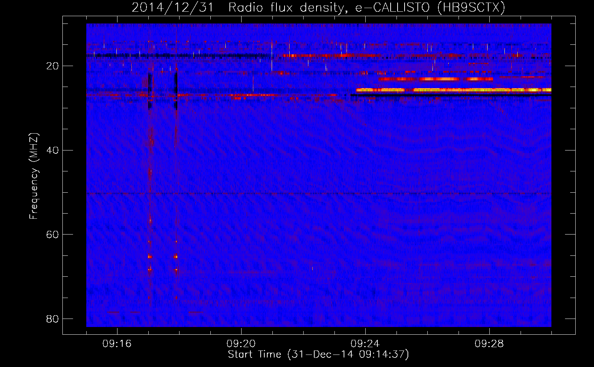Click the 20 MHz frequency tick label
This screenshot has width=594, height=367.
pos(52,66)
